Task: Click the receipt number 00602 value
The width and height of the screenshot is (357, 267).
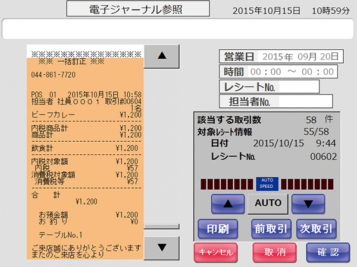Action: point(323,157)
